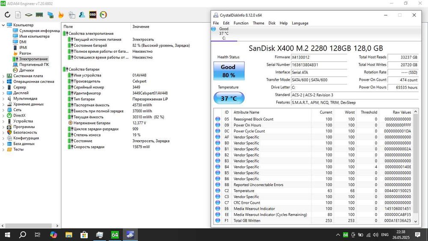The image size is (428, 241).
Task: Open the Report document icon in AIDA64 toolbar
Action: 18,15
